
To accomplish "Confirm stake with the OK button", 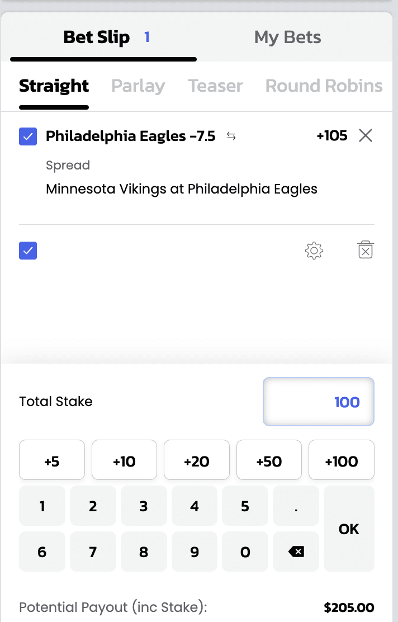I will (x=349, y=529).
